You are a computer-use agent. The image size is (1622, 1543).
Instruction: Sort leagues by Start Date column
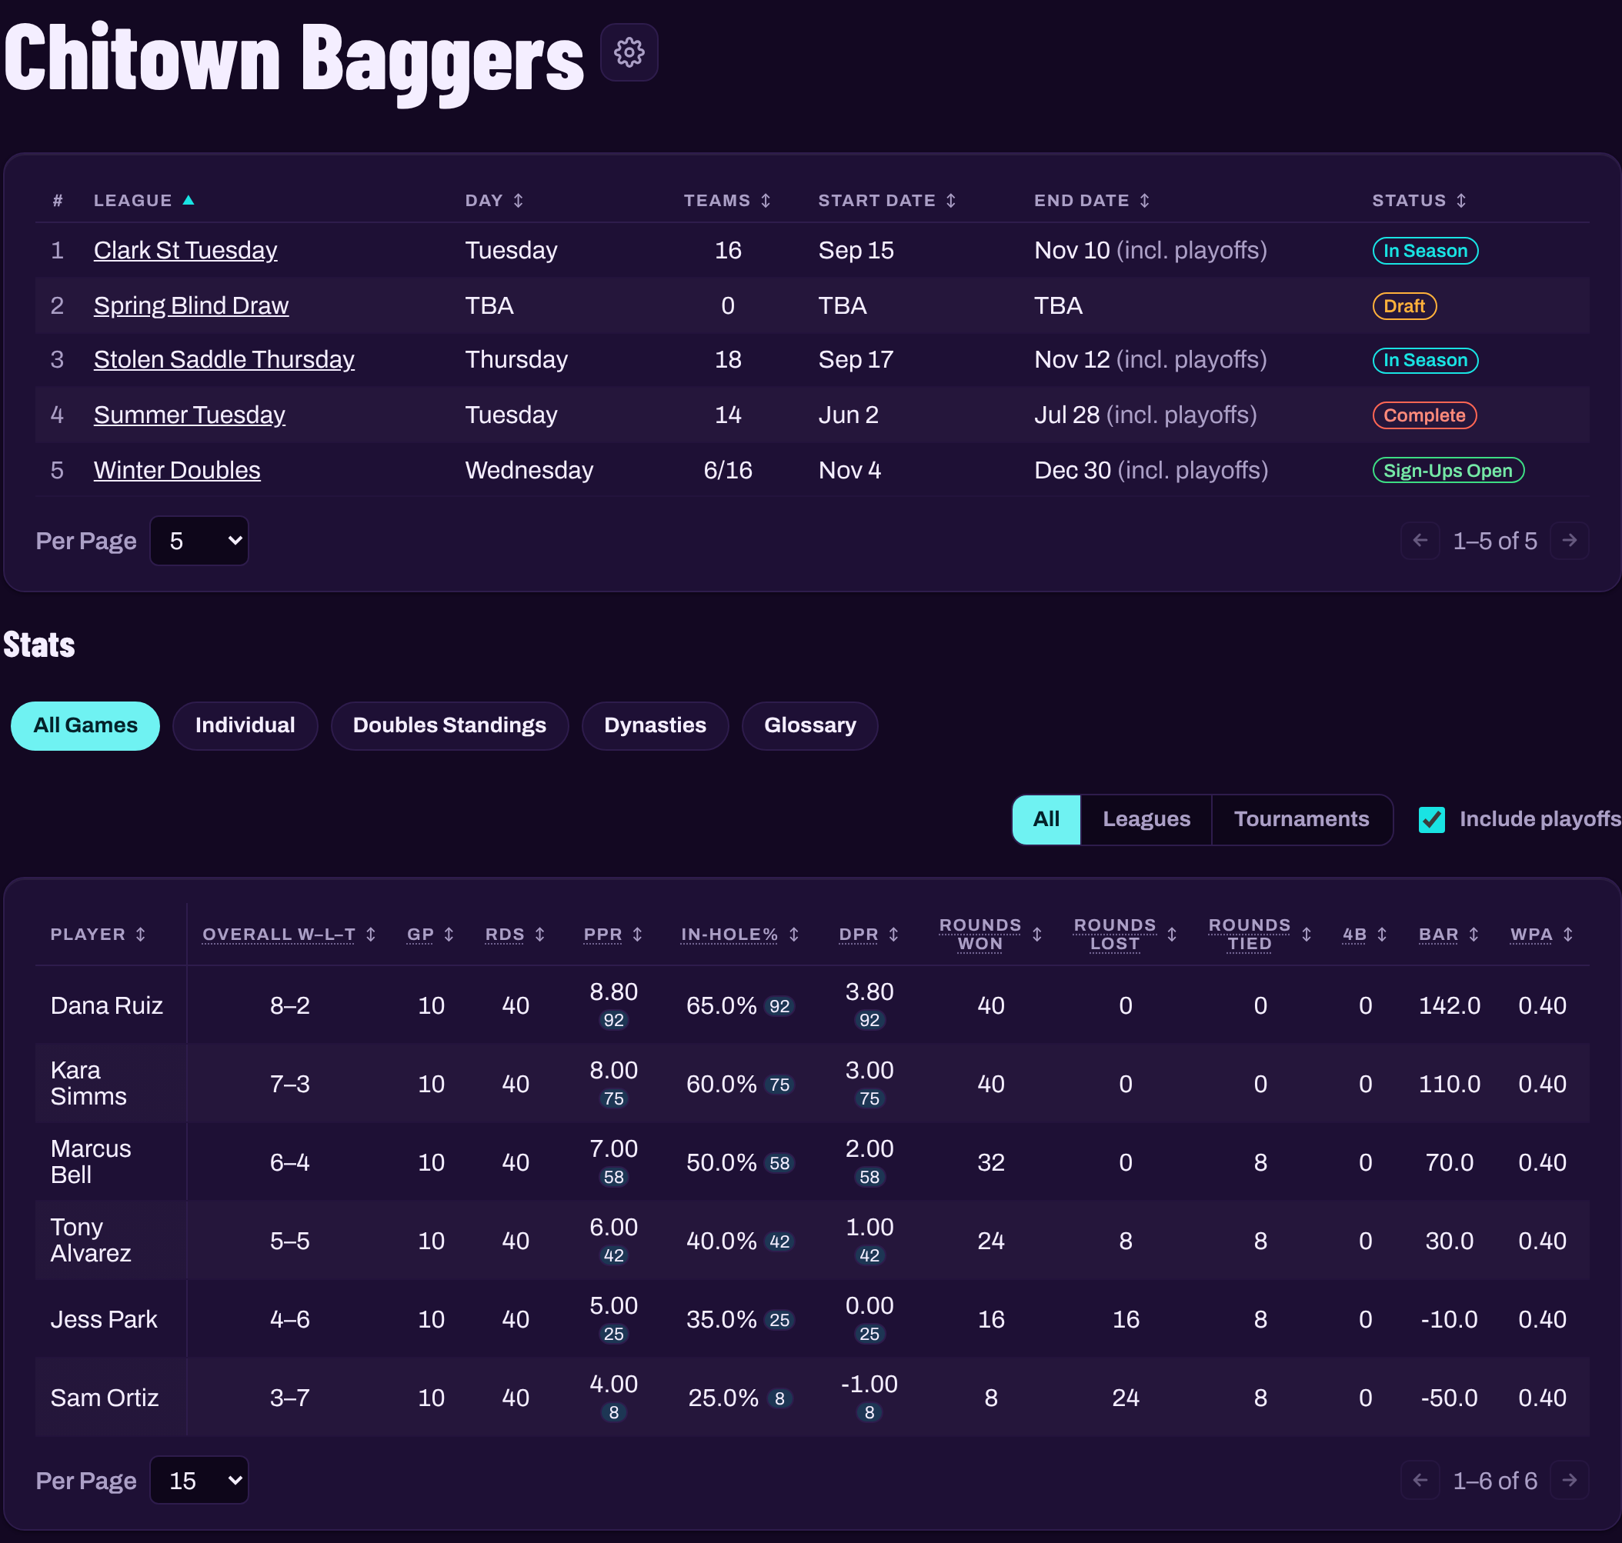coord(886,201)
